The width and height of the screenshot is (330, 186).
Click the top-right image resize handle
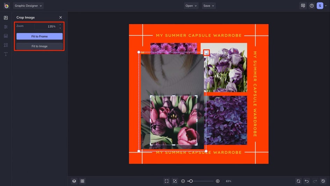click(206, 52)
